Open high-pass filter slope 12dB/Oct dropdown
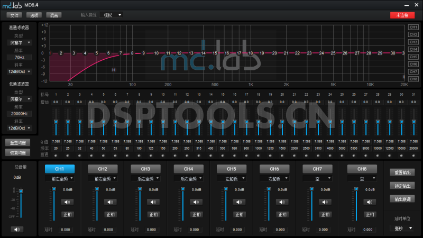The image size is (423, 238). coord(19,71)
